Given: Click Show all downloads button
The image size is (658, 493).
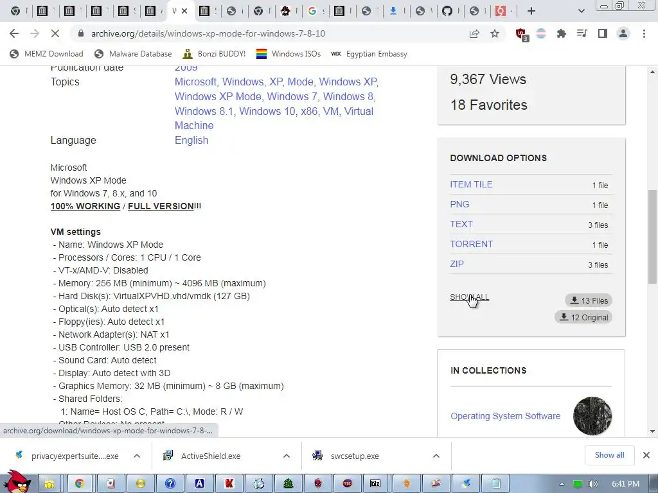Looking at the screenshot, I should (x=609, y=455).
